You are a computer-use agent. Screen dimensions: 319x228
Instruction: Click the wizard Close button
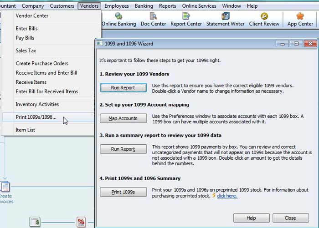click(x=291, y=218)
